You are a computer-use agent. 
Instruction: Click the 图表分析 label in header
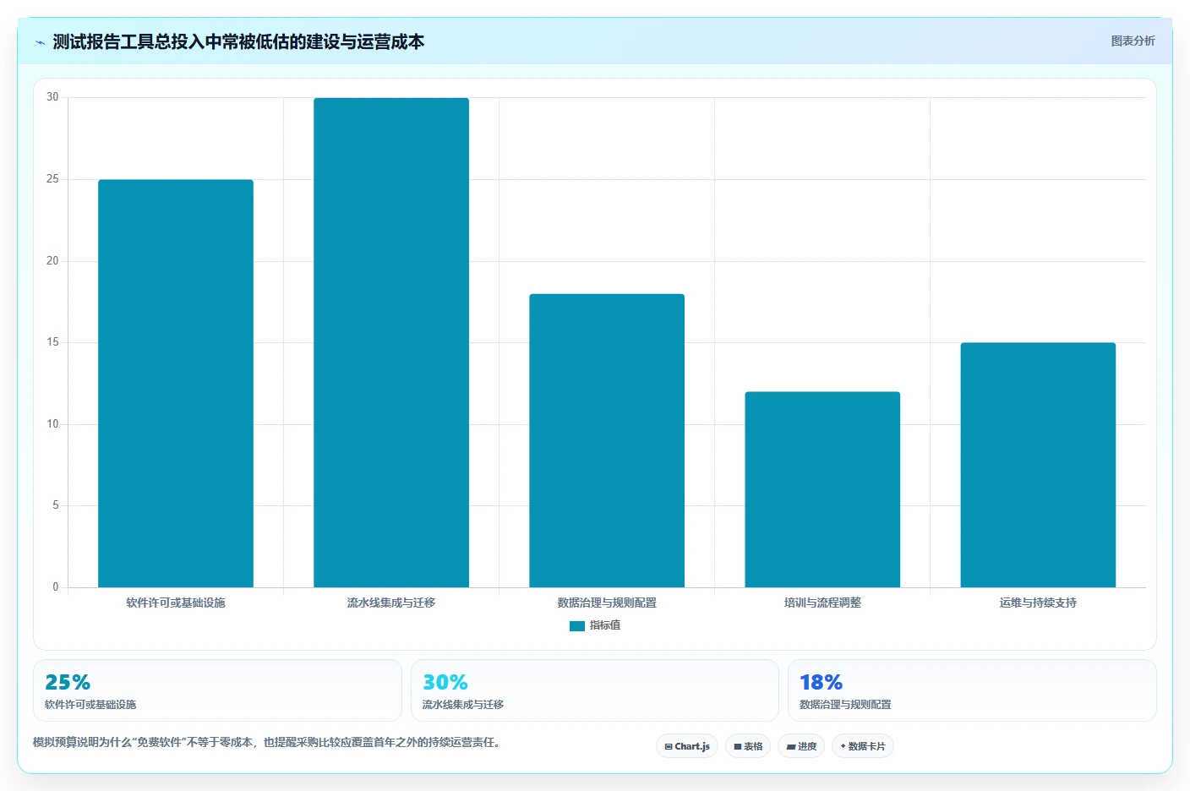(1133, 41)
